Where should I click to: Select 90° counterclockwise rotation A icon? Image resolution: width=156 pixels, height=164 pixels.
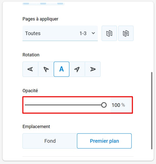click(30, 69)
